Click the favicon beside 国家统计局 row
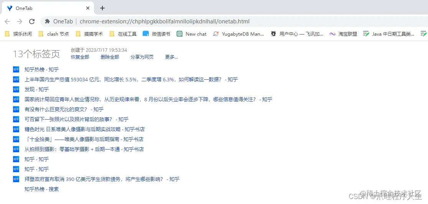 (x=16, y=99)
